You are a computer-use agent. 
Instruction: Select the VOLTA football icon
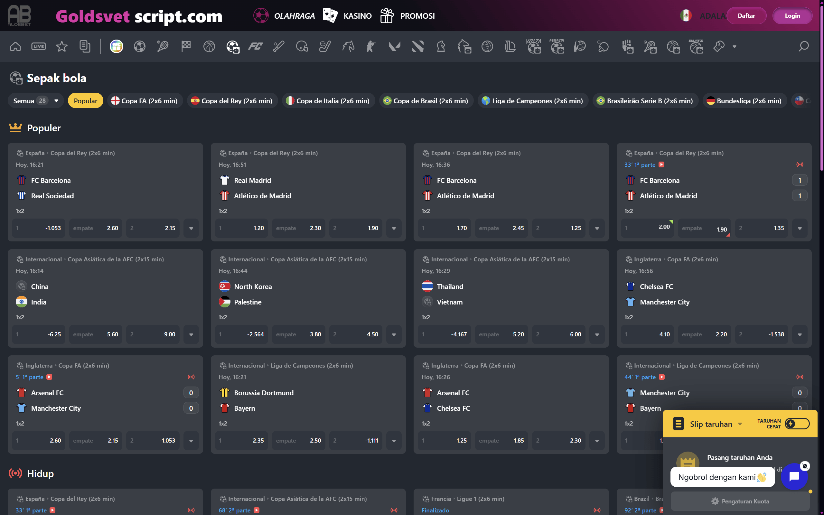(x=534, y=46)
